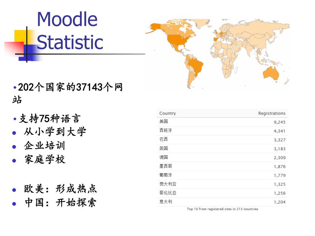Click the value '1,256'

279,193
